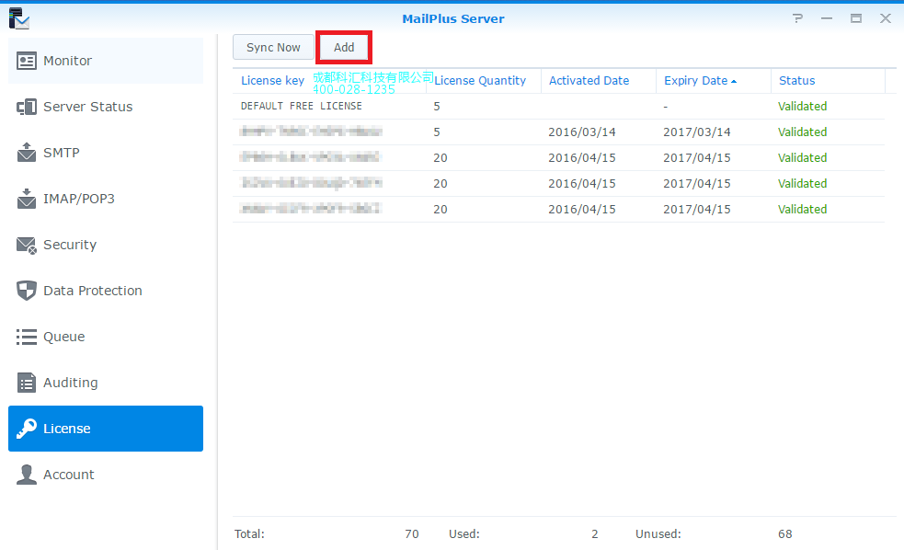
Task: Open Account settings
Action: pos(106,475)
